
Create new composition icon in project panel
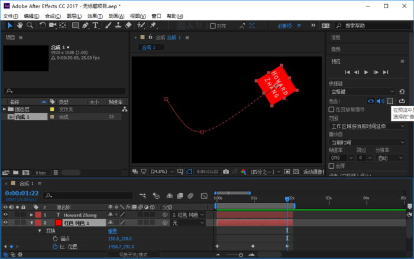[x=25, y=173]
